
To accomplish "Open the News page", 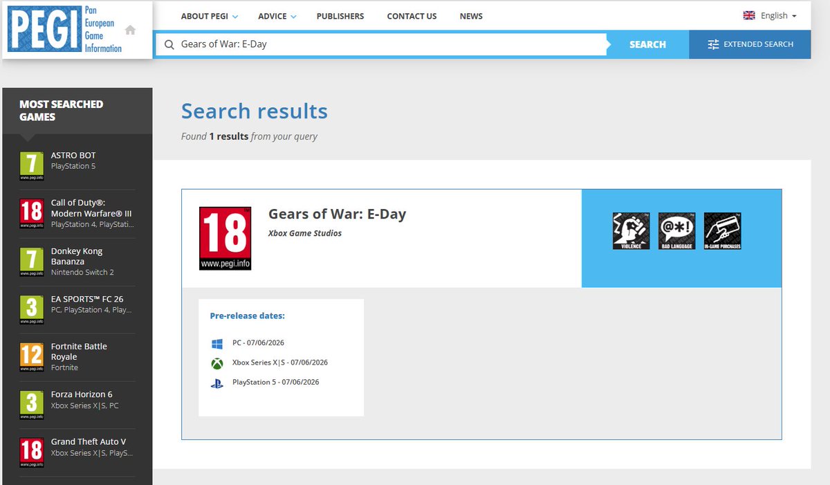I will (x=471, y=16).
